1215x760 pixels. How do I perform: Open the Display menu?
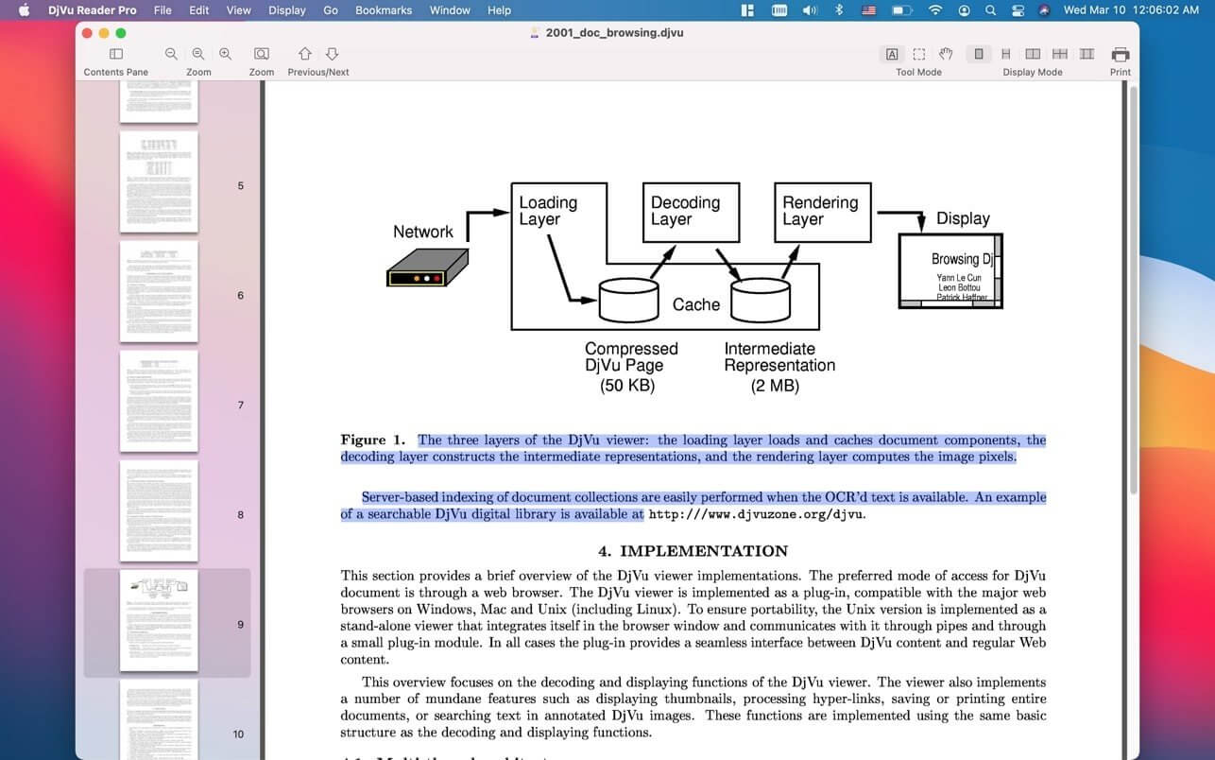point(286,10)
